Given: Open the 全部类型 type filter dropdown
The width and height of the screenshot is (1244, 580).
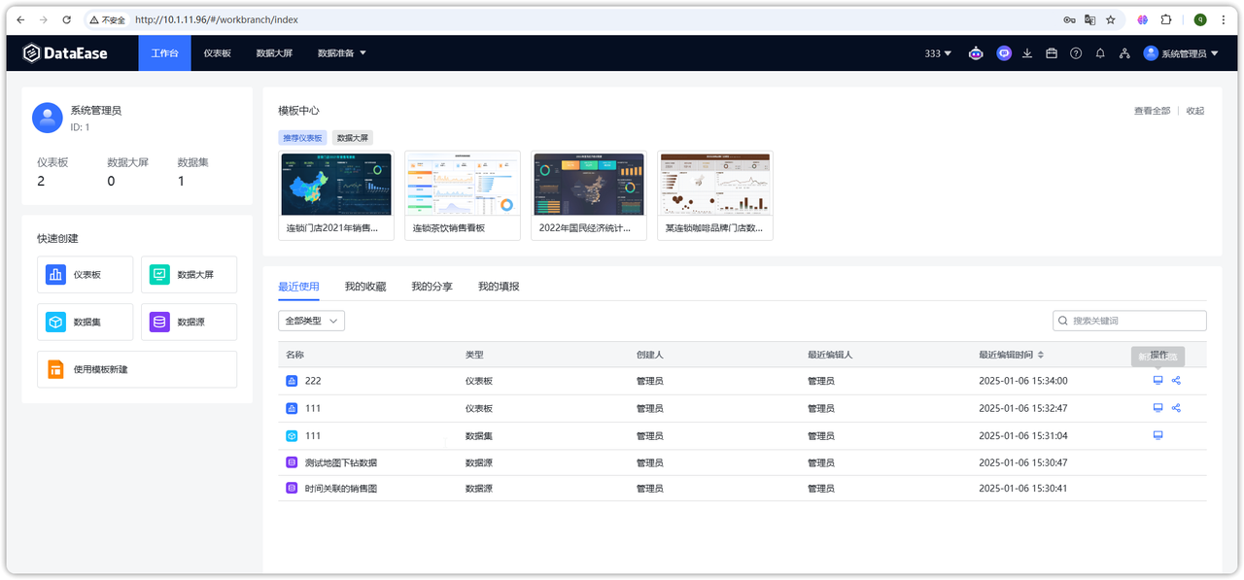Looking at the screenshot, I should point(311,321).
